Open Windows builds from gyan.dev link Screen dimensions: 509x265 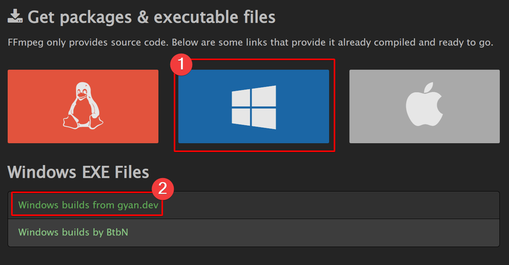(88, 205)
